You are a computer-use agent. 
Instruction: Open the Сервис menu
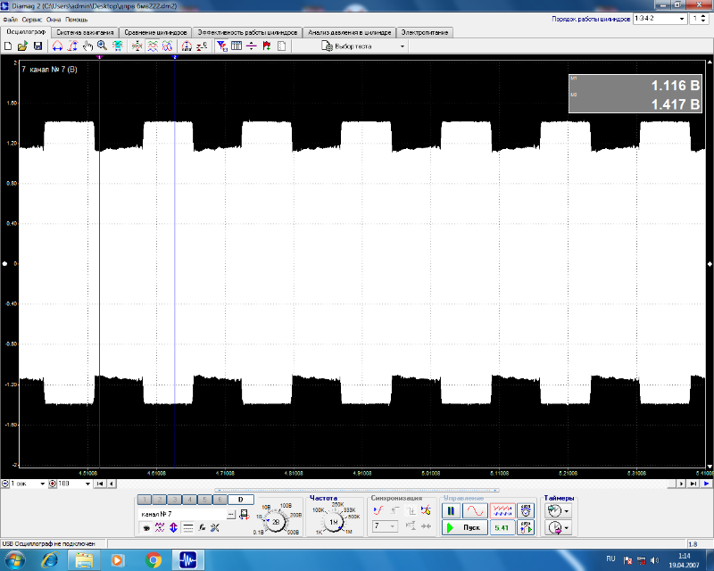point(32,20)
